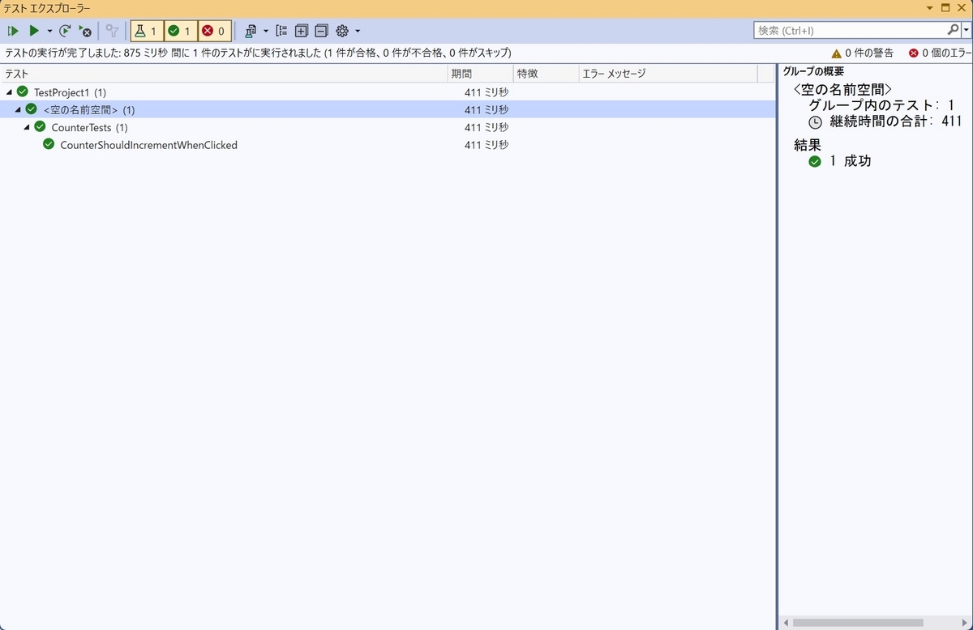
Task: Open the Run button dropdown arrow
Action: 49,31
